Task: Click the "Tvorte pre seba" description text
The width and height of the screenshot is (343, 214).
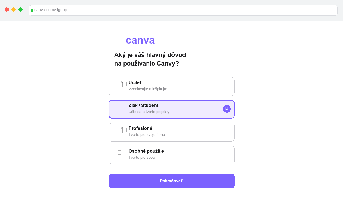Action: point(142,157)
